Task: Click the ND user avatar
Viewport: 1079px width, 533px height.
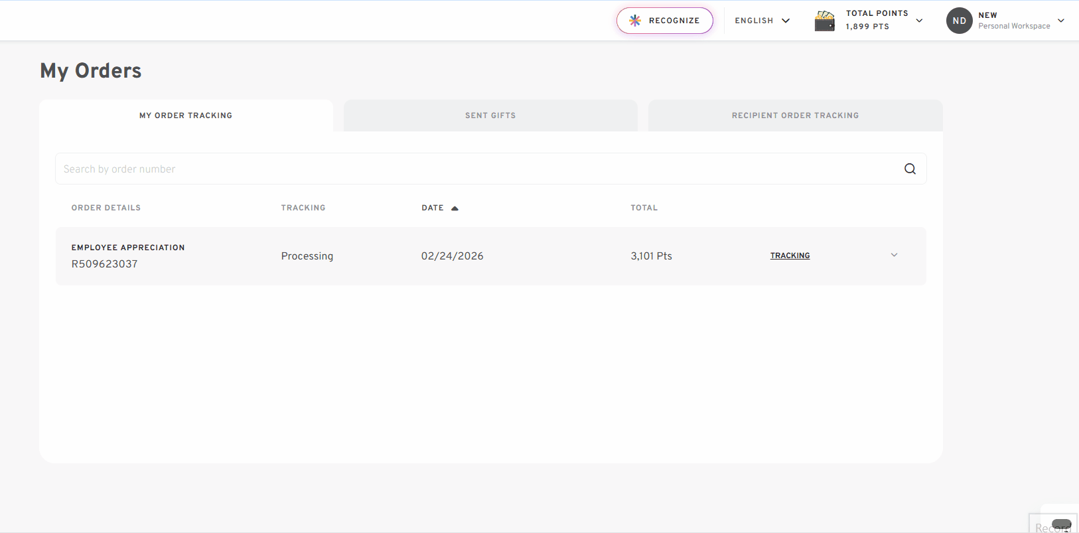Action: coord(959,21)
